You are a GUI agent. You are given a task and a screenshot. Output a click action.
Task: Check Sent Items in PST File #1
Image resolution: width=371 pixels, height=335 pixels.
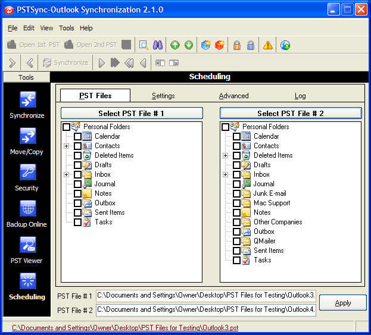(77, 212)
